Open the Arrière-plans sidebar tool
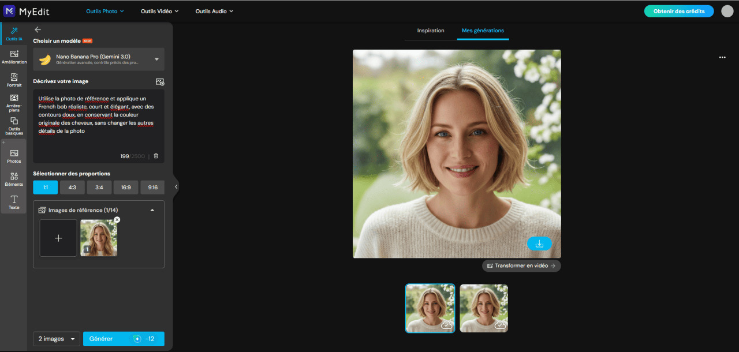Screen dimensions: 739x352 click(x=14, y=103)
